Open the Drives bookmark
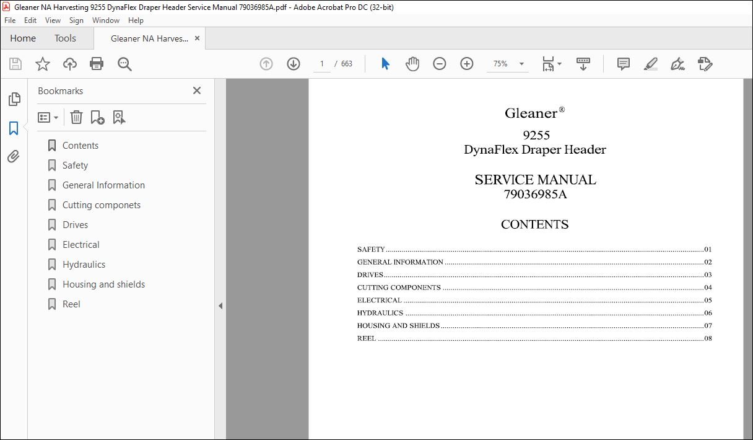 click(x=75, y=225)
